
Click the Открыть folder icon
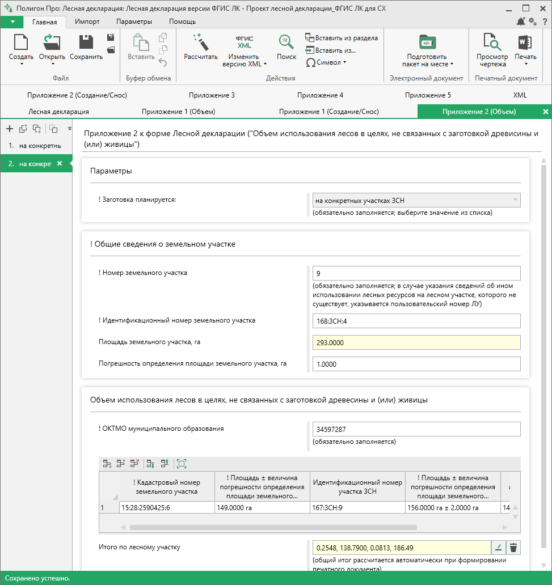[x=52, y=42]
